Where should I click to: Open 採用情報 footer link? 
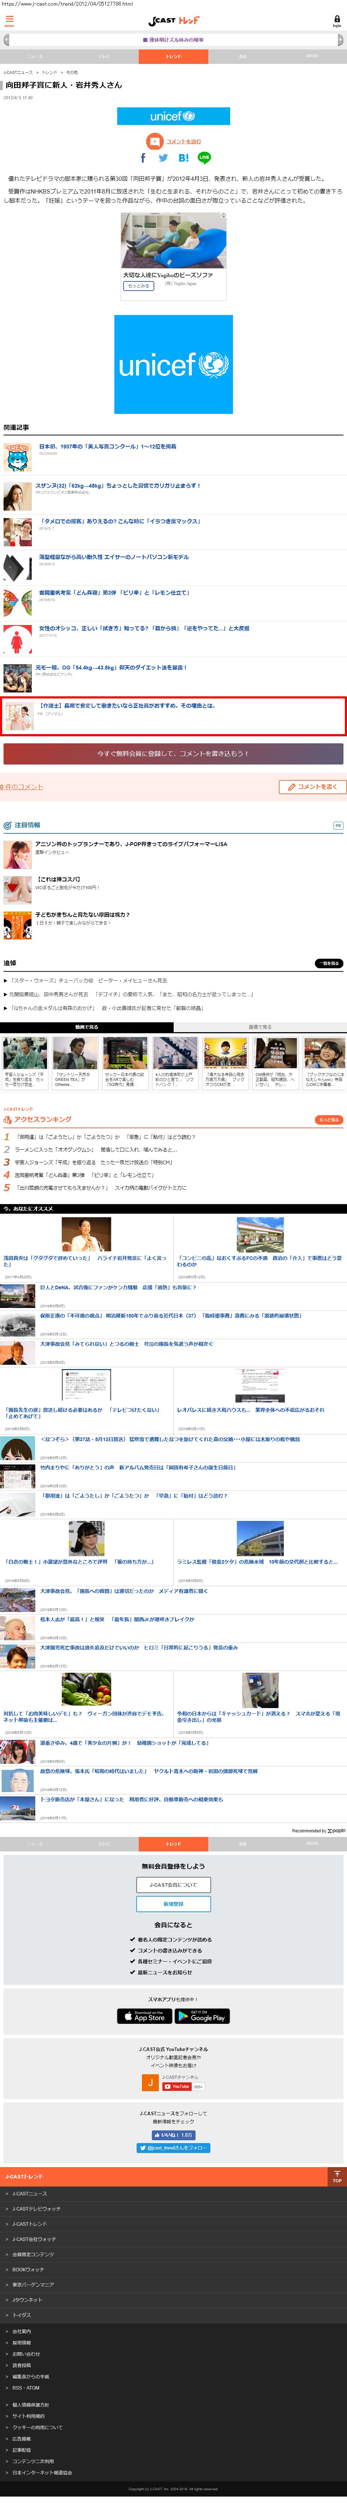[22, 2342]
